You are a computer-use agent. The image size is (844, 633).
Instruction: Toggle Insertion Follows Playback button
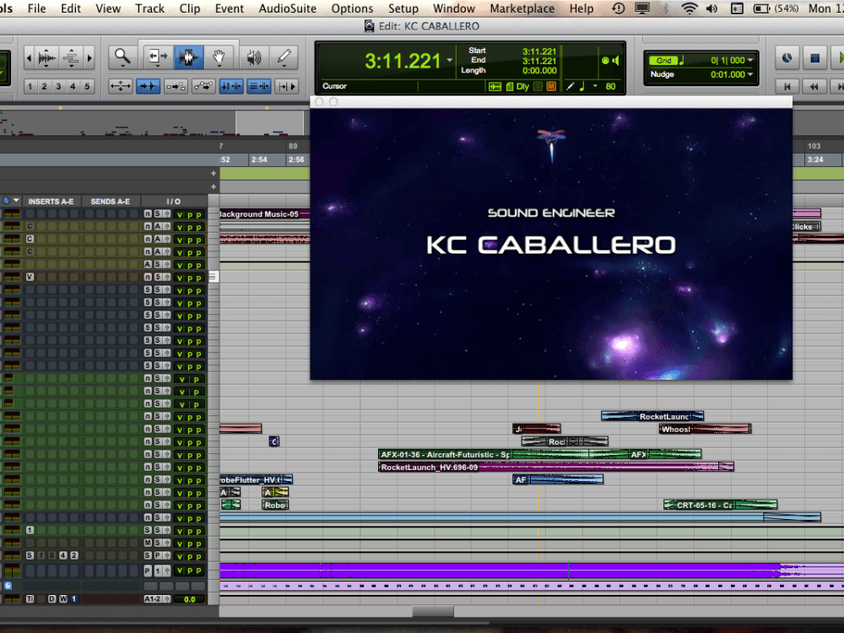[x=286, y=86]
